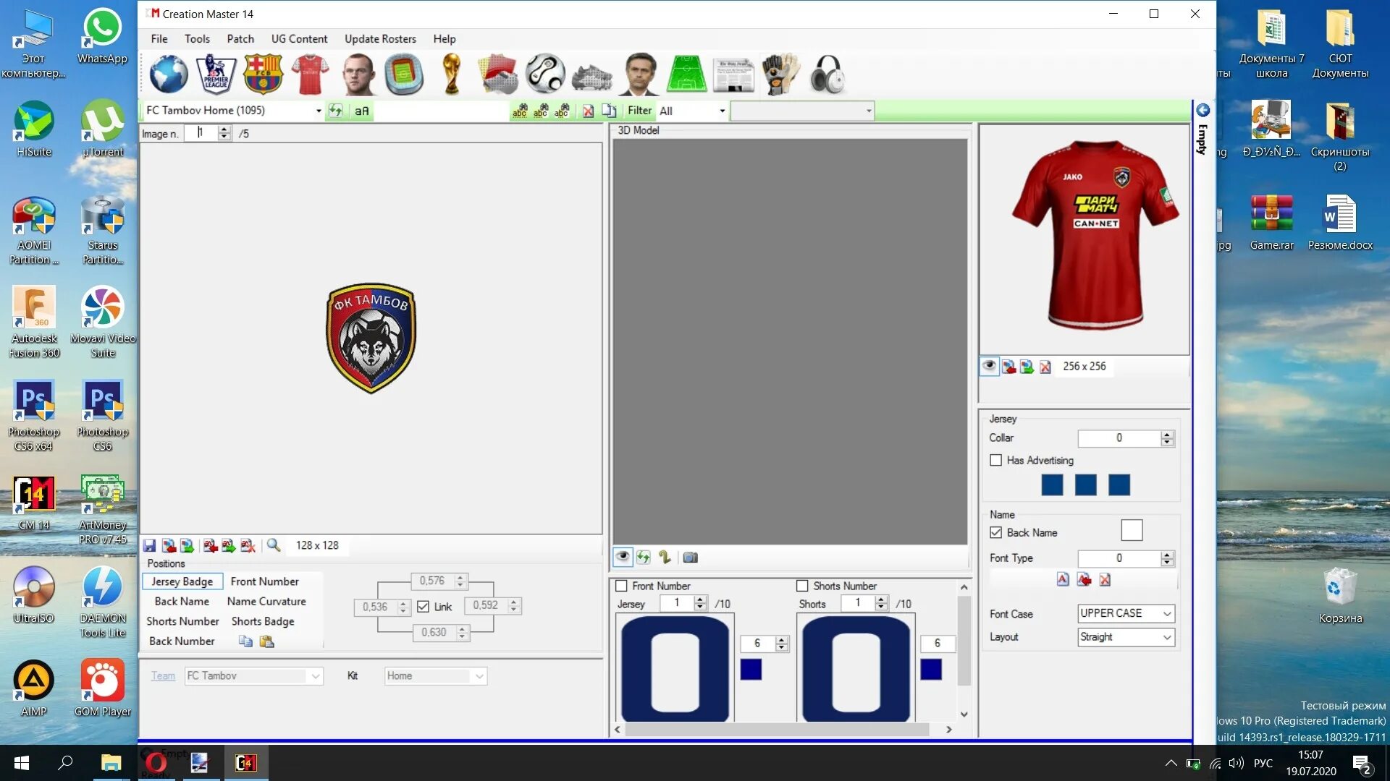The image size is (1390, 781).
Task: Click the first blue jersey color swatch
Action: tap(1052, 485)
